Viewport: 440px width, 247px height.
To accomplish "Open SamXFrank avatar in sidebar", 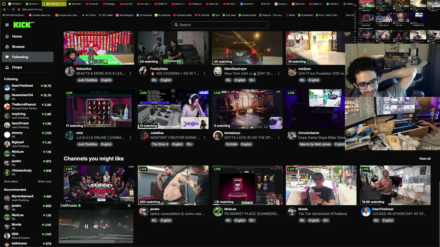I will click(x=7, y=125).
